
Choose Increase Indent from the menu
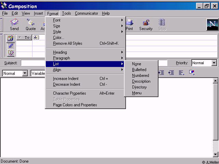86,79
